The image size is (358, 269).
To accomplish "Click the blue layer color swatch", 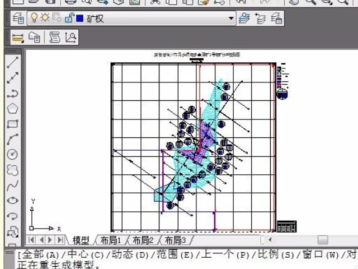I will click(x=79, y=19).
